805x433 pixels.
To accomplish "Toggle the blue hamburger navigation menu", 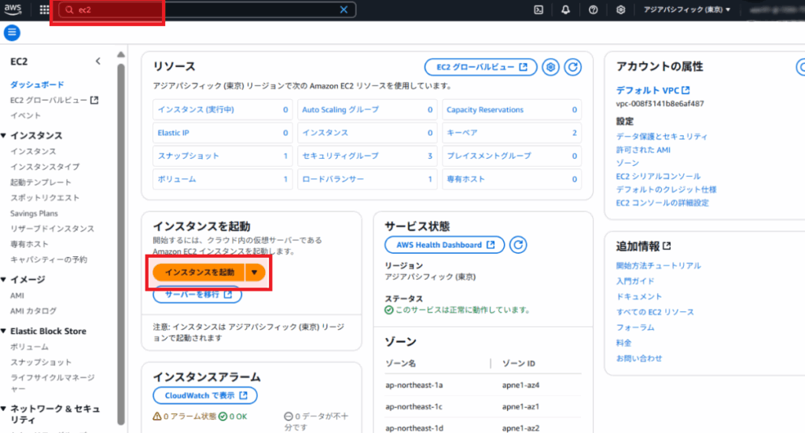I will click(x=12, y=32).
